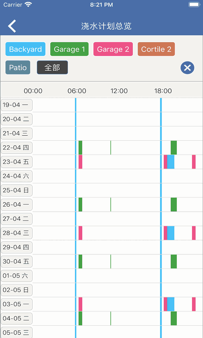Select the 30-04 五 date label
The height and width of the screenshot is (338, 203).
coord(16,262)
